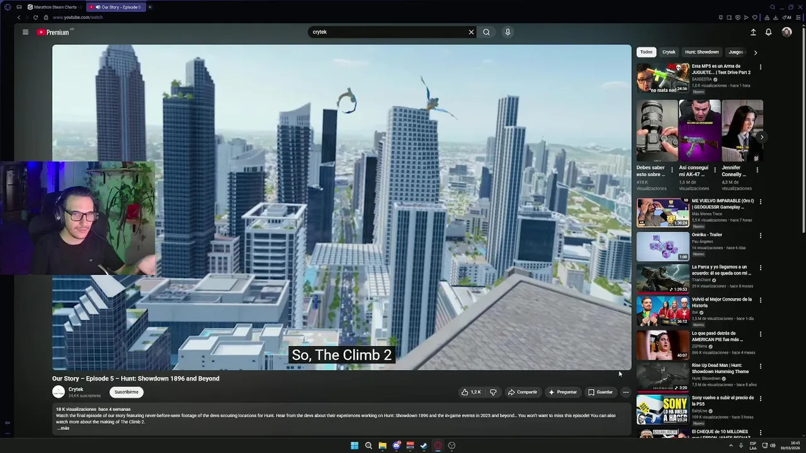Image resolution: width=806 pixels, height=453 pixels.
Task: Select the 'Todos' filter chip
Action: pos(646,52)
